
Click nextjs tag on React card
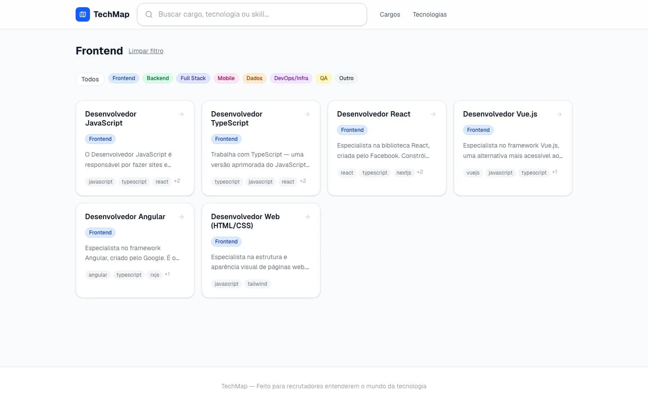tap(404, 173)
